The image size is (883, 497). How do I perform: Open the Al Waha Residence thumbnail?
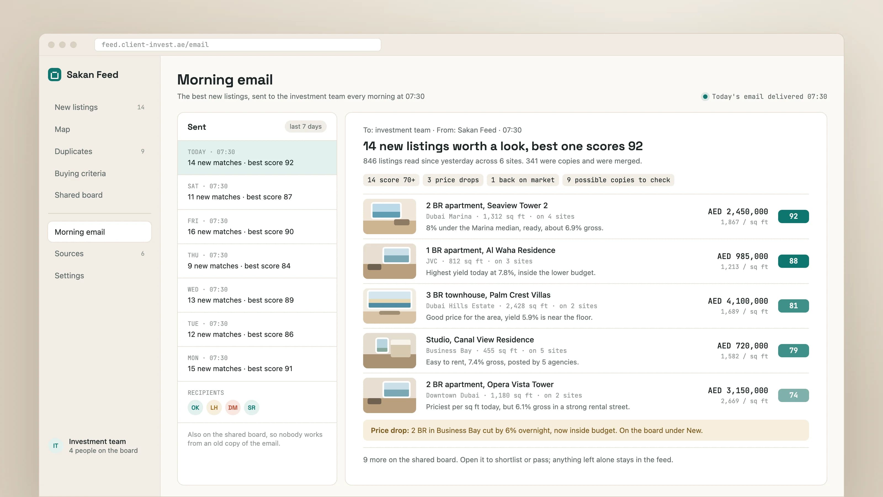coord(389,261)
